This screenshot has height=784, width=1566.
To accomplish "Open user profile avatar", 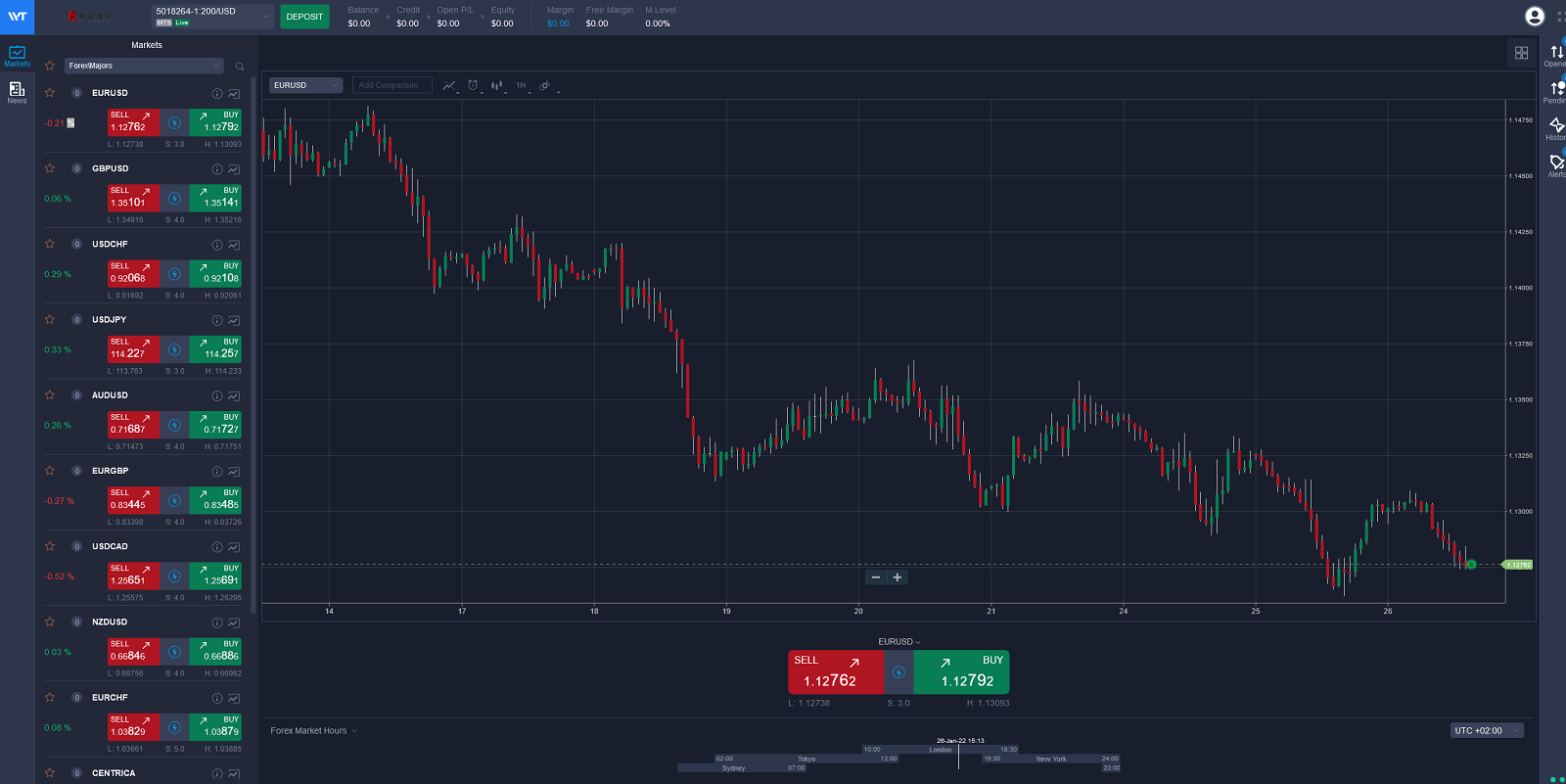I will tap(1535, 16).
